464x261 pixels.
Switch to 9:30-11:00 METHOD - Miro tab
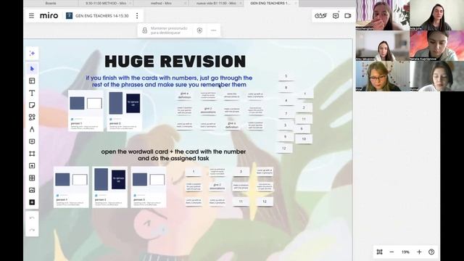(106, 3)
